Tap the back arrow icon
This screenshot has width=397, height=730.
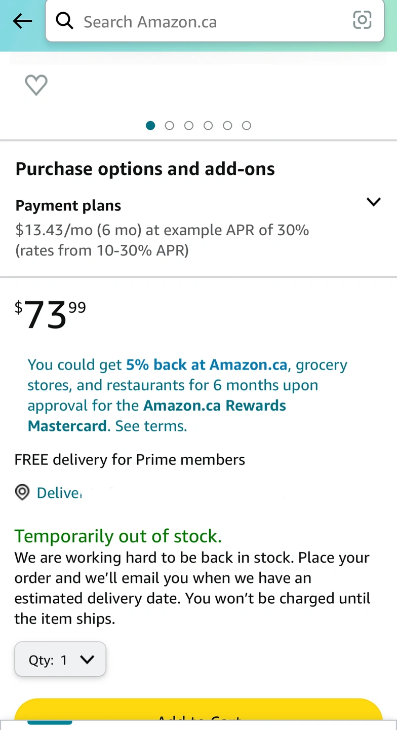tap(22, 21)
